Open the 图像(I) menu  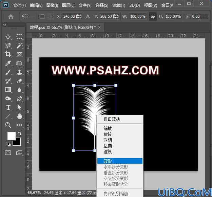tap(52, 5)
